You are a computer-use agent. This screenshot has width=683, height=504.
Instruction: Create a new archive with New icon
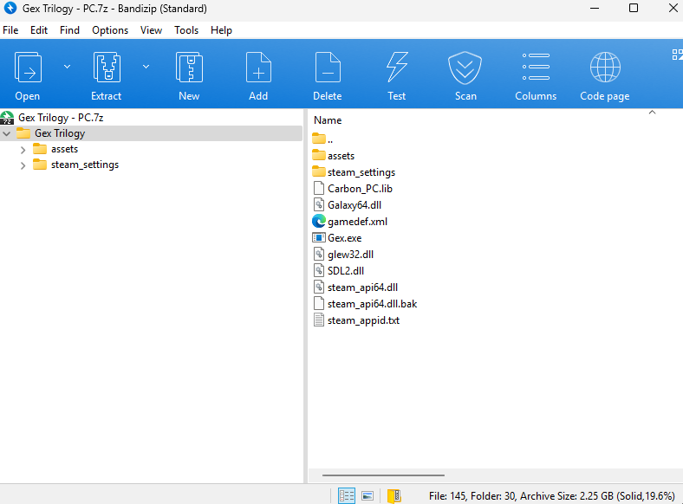[189, 68]
